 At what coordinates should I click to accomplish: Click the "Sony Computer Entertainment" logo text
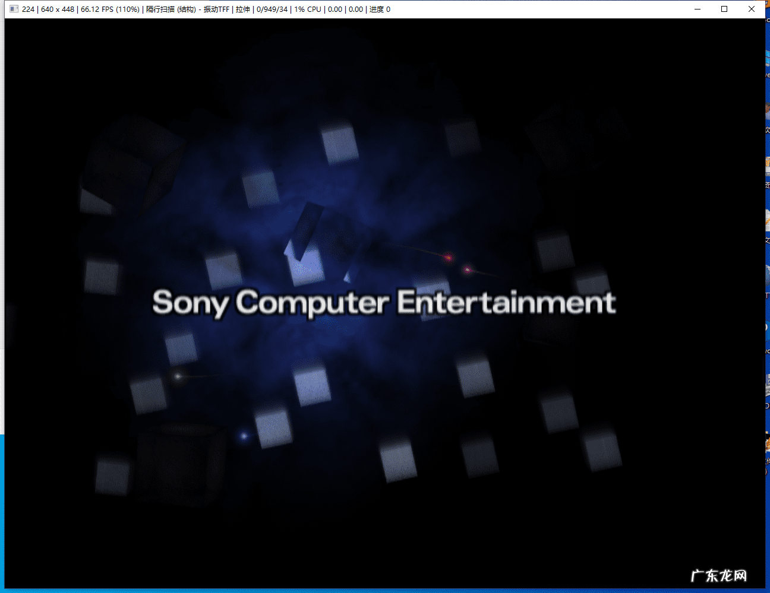(x=384, y=303)
